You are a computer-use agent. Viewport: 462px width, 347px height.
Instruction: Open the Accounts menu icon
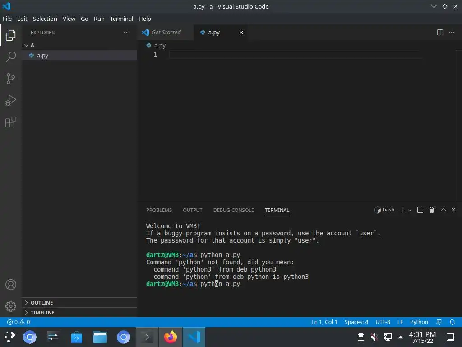point(11,285)
